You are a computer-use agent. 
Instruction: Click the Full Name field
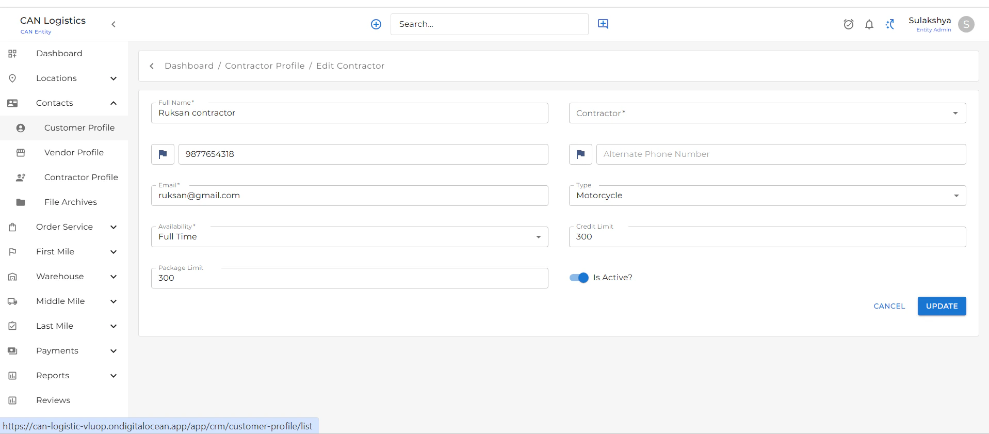350,113
